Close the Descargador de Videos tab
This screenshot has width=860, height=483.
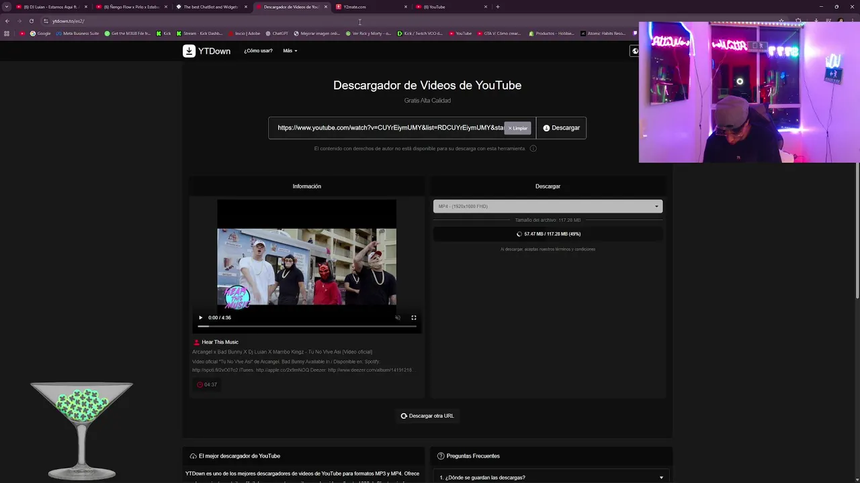tap(326, 7)
